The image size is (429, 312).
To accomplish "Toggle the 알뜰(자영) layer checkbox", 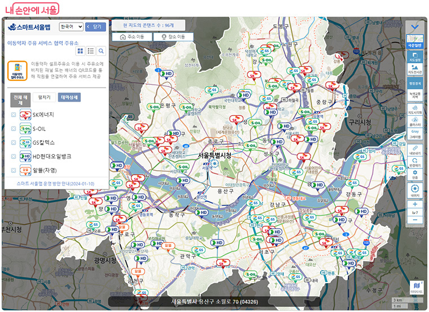I will pyautogui.click(x=14, y=170).
